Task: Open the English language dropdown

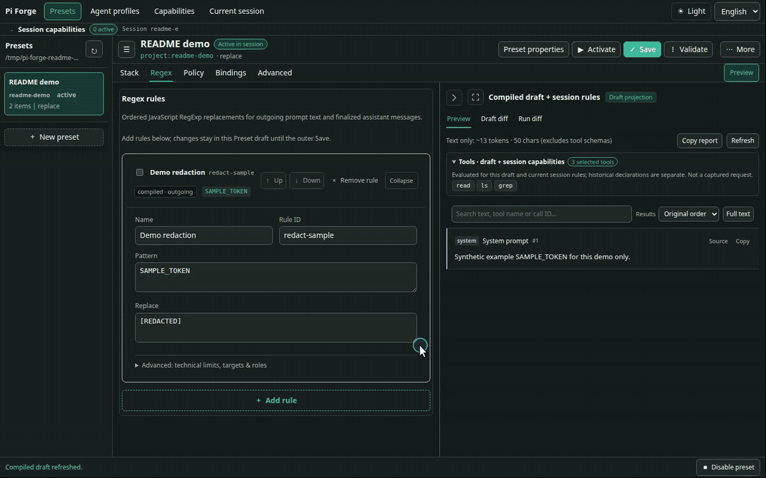Action: click(737, 11)
